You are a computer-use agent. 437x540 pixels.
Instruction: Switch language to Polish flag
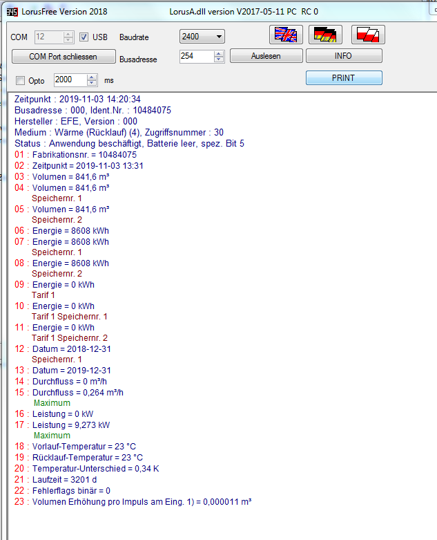click(368, 35)
